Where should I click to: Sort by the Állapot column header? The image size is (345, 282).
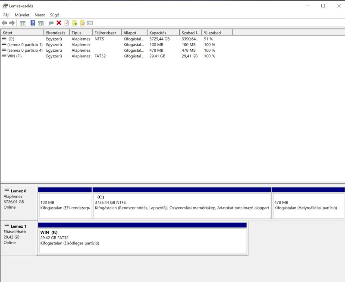[x=134, y=33]
